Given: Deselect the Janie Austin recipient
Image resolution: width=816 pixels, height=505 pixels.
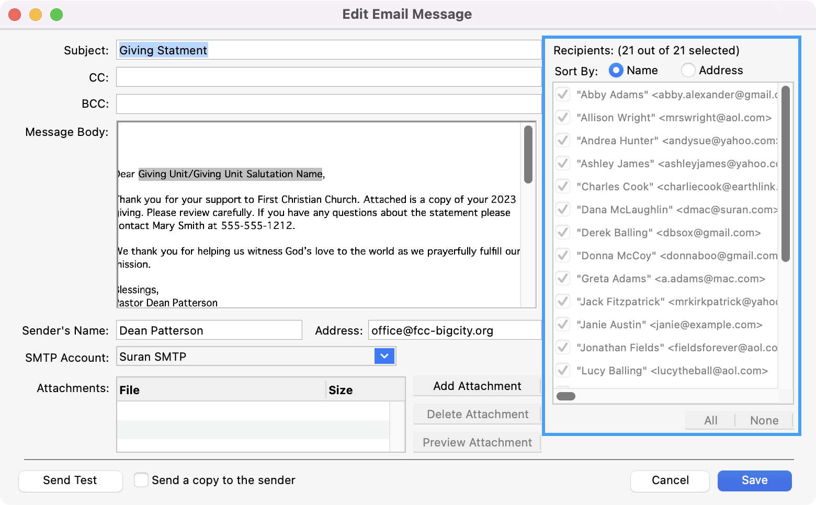Looking at the screenshot, I should 563,325.
